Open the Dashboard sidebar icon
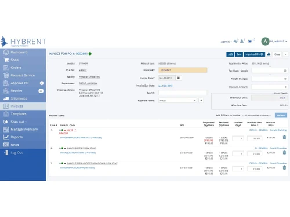290x217 pixels. pyautogui.click(x=6, y=52)
